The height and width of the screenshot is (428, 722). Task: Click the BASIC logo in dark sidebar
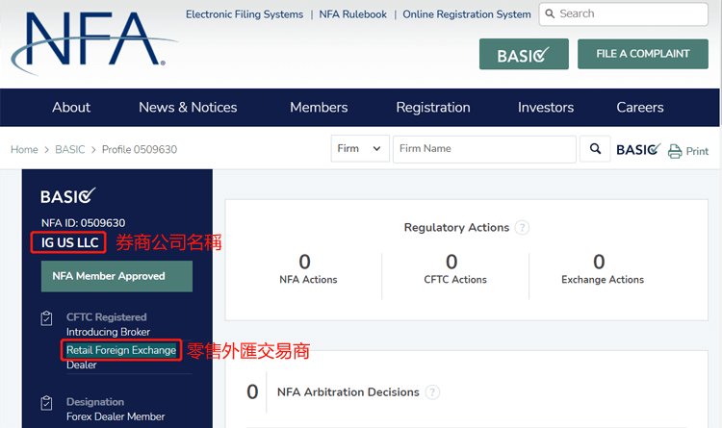coord(68,196)
